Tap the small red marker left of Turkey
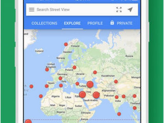 coord(77,84)
